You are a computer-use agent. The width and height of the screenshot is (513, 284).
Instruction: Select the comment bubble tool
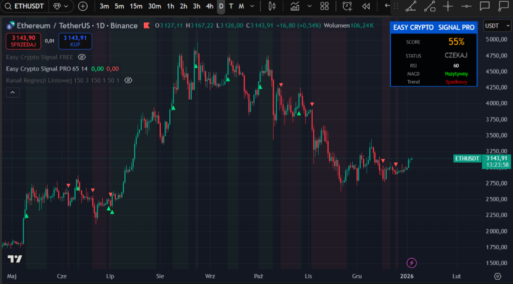484,6
